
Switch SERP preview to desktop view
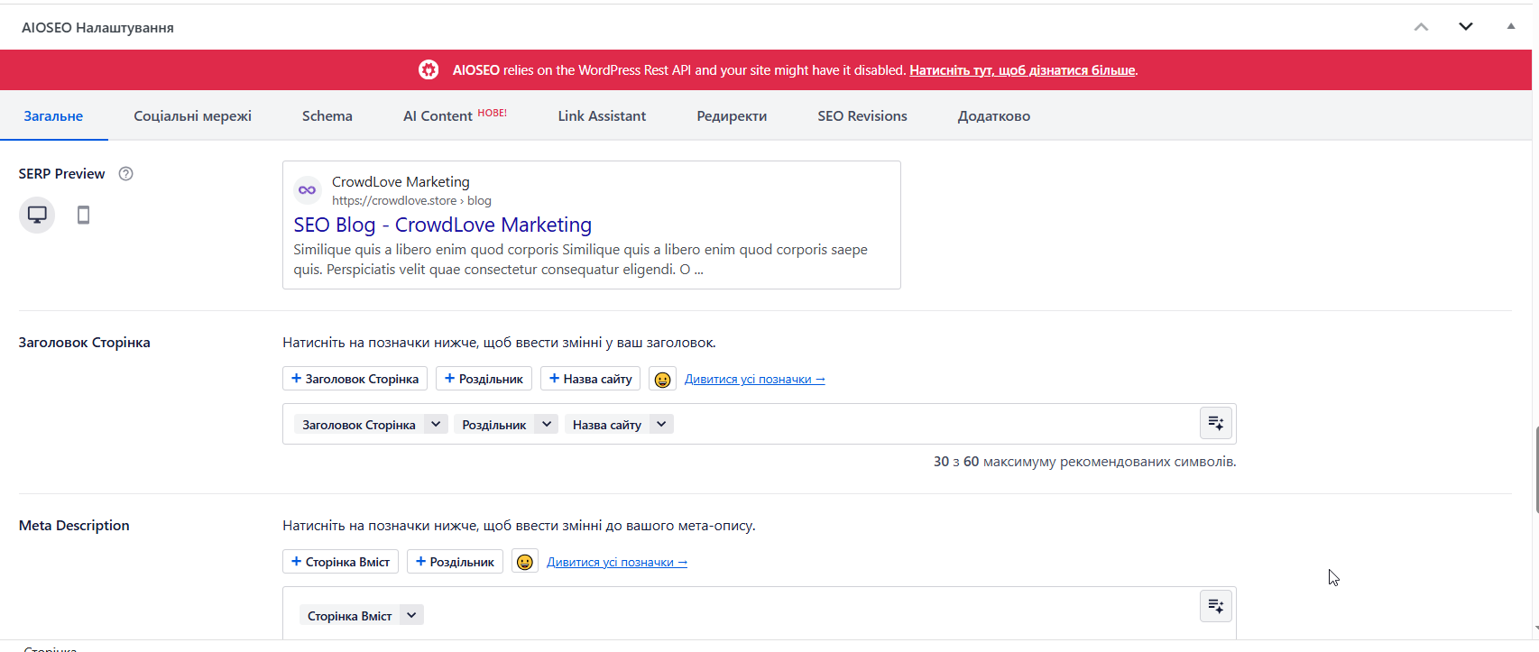click(37, 215)
